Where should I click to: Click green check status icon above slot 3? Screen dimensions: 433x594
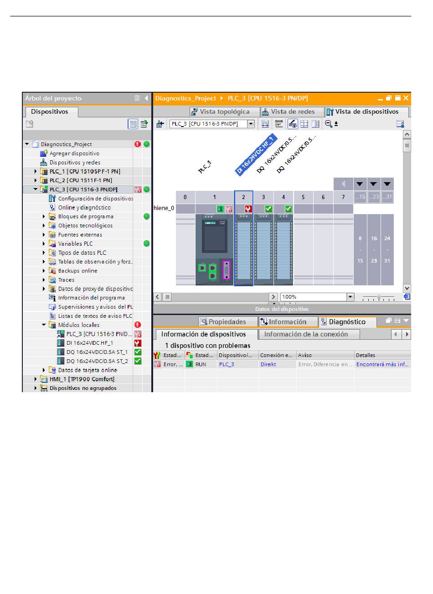268,209
